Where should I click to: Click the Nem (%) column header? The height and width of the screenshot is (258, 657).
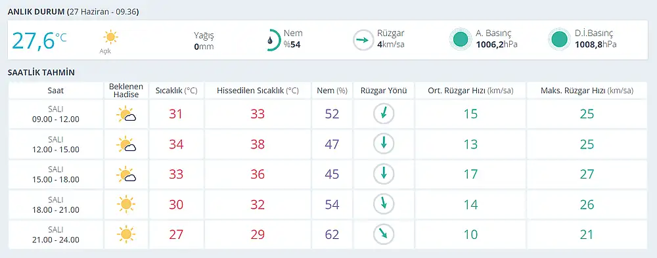[332, 91]
